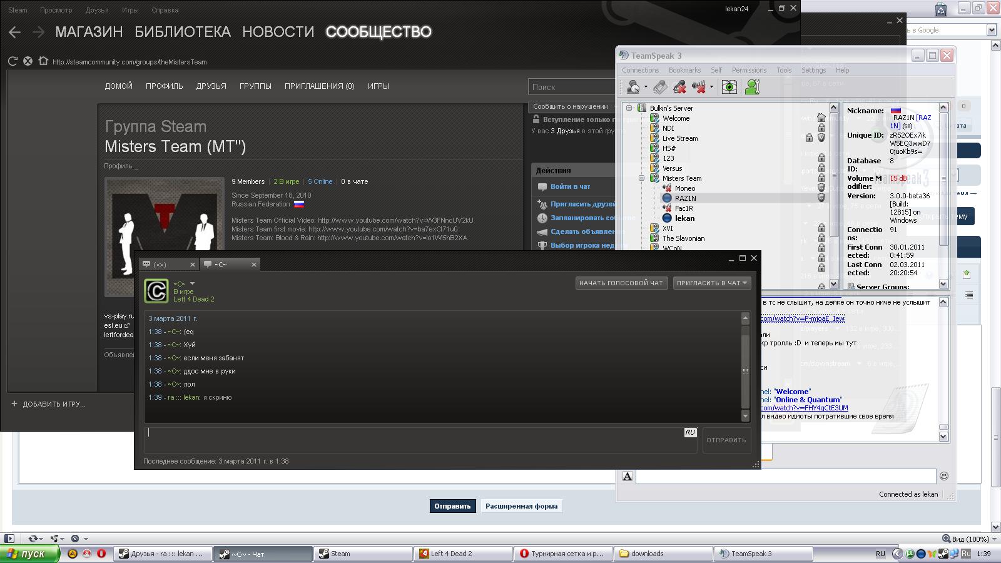The height and width of the screenshot is (563, 1001).
Task: Select user RAZ1N in channel tree
Action: (685, 198)
